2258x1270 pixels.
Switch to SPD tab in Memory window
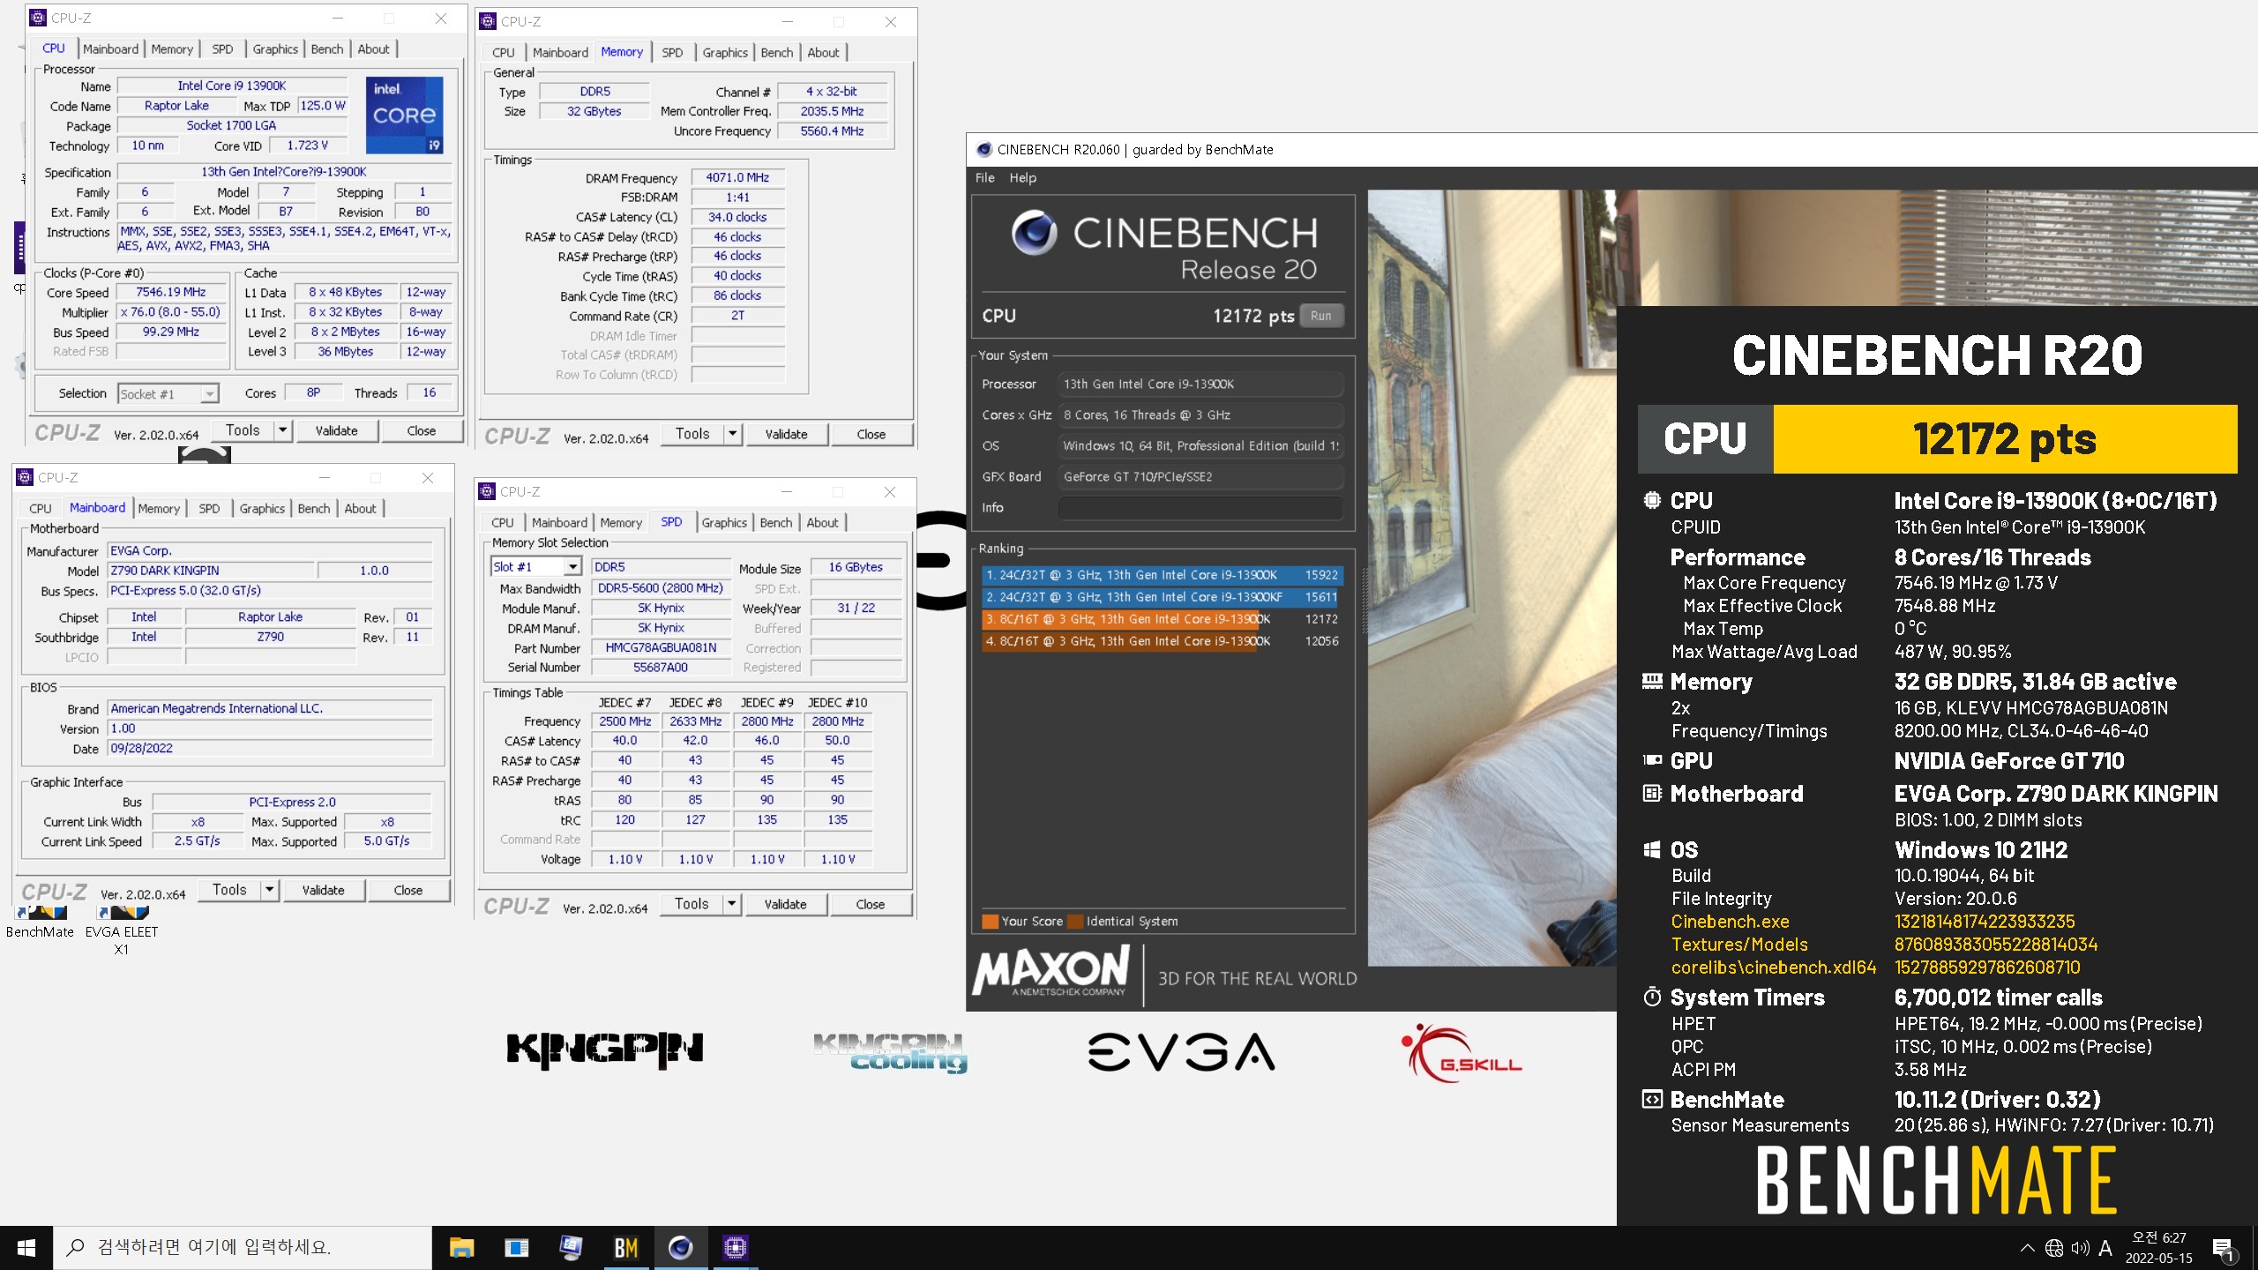pyautogui.click(x=672, y=52)
